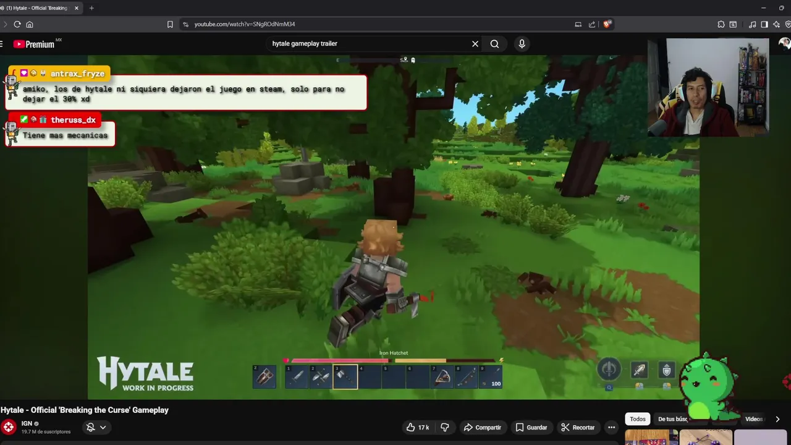This screenshot has height=445, width=791.
Task: Open the IGN channel name link
Action: [27, 423]
